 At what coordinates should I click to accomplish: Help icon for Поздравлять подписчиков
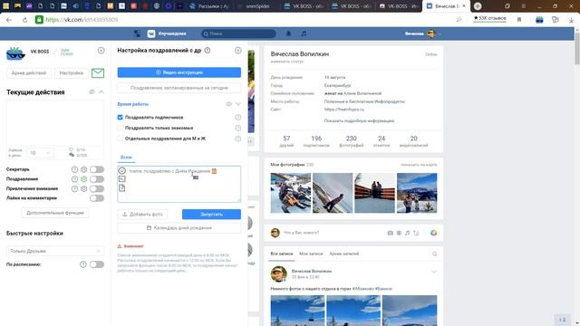[237, 117]
